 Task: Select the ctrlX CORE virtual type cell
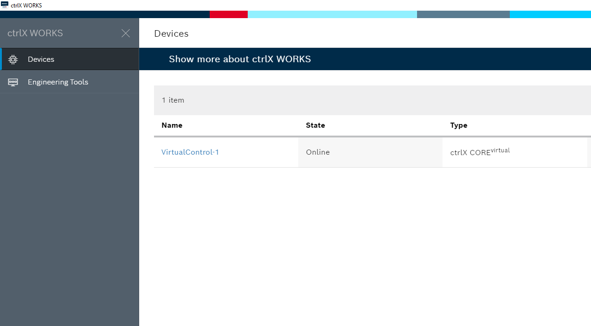click(x=515, y=152)
